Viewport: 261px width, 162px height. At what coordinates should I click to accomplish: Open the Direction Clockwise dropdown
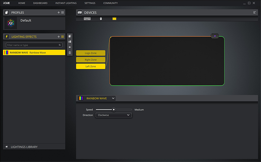point(114,115)
